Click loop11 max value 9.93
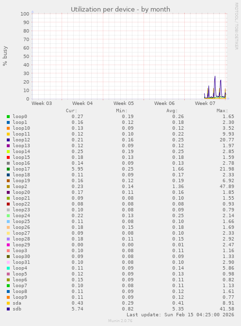241x326 pixels. (x=228, y=134)
